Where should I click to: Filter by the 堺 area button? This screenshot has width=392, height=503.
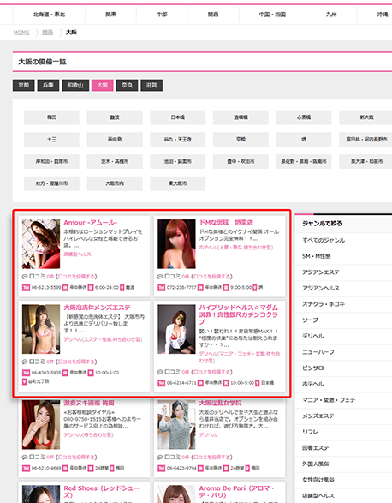coord(304,140)
